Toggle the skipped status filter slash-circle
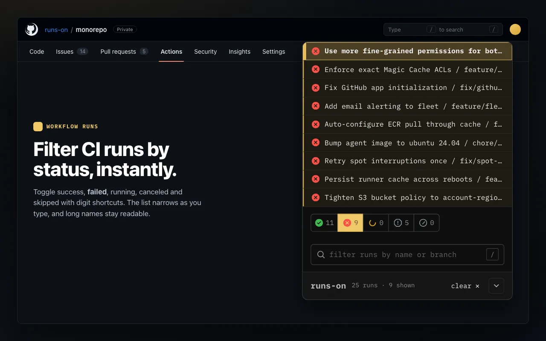This screenshot has height=341, width=546. [427, 223]
